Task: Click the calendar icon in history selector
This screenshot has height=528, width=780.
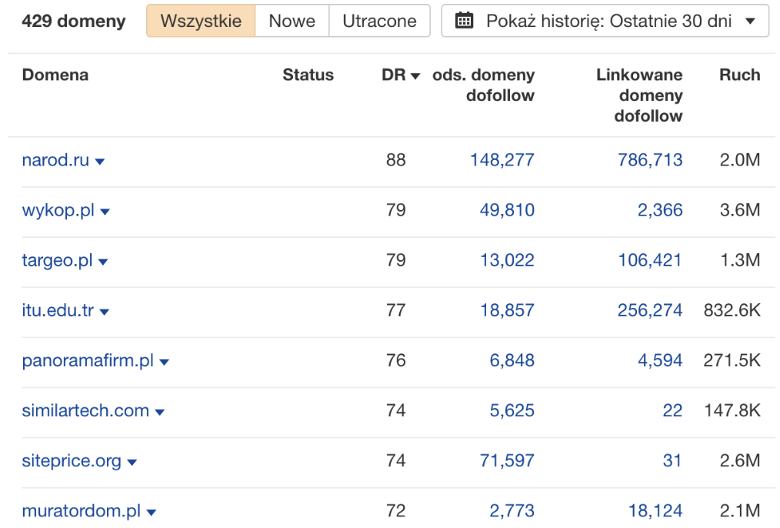Action: click(464, 21)
